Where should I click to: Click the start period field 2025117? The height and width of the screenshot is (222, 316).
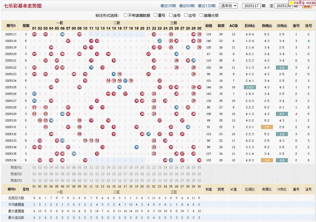click(251, 6)
